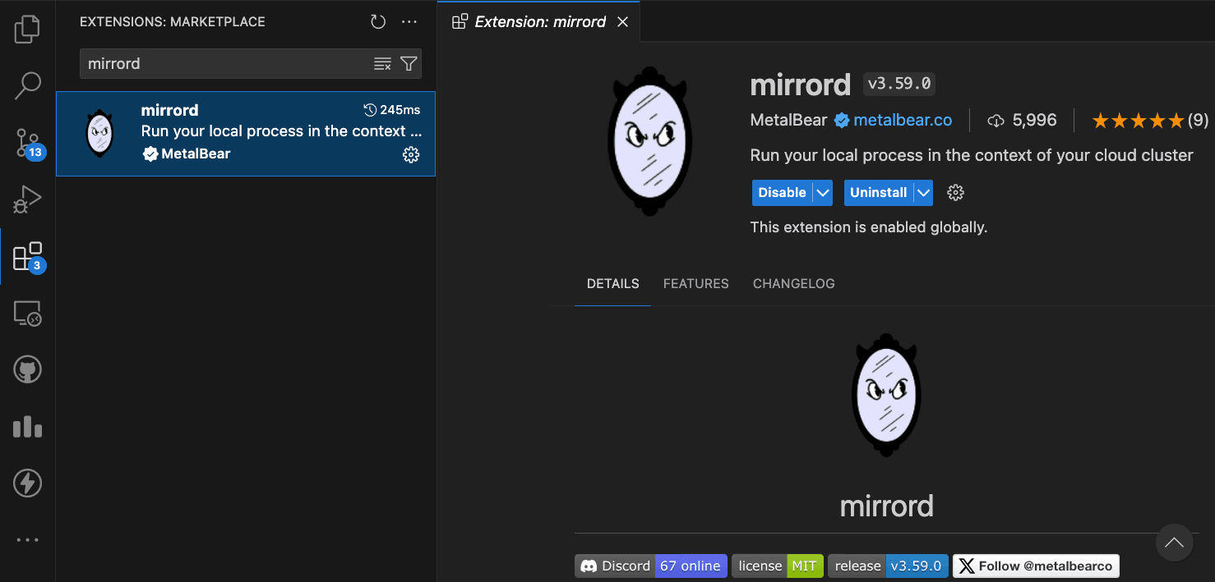Screen dimensions: 1215x582
Task: Open the filter extensions menu
Action: (409, 64)
